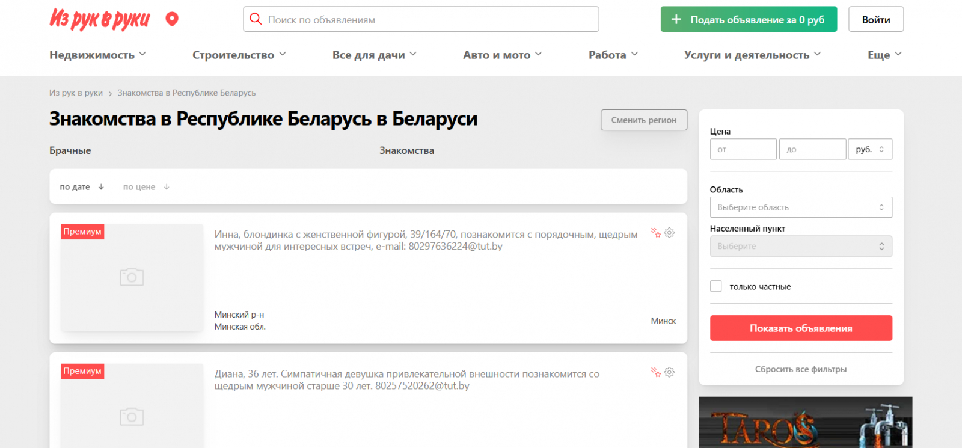The height and width of the screenshot is (448, 962).
Task: Enable the 'только частные' checkbox
Action: [x=715, y=286]
